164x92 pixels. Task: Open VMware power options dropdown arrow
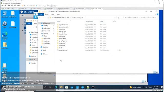coord(24,6)
